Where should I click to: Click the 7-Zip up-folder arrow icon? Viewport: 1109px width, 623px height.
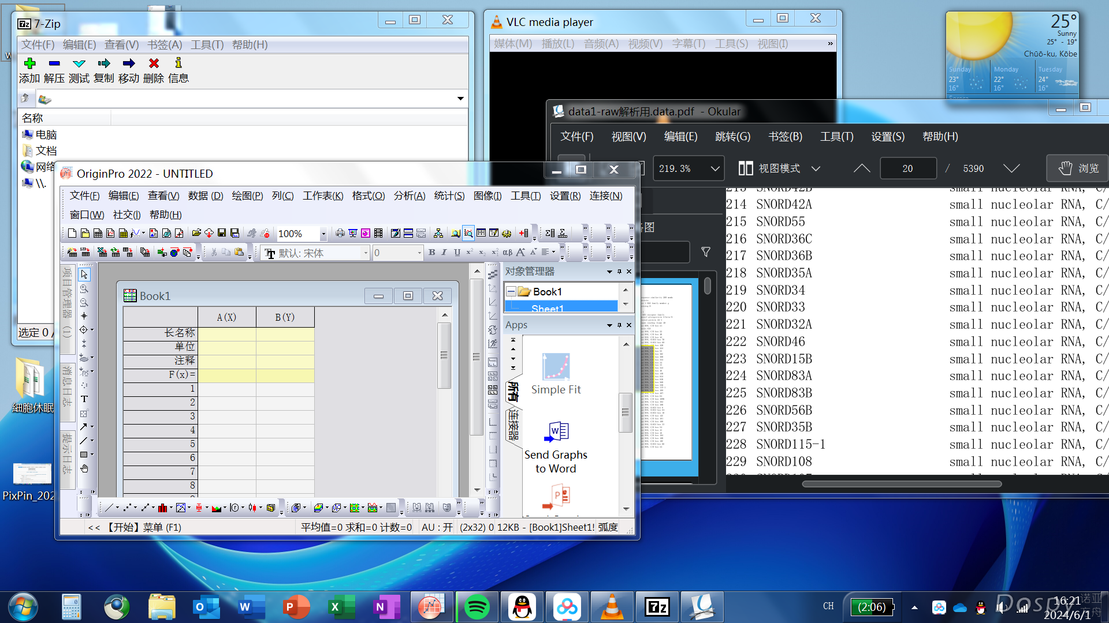(25, 99)
